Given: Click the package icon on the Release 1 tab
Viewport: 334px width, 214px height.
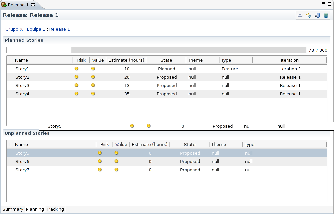Looking at the screenshot, I should 4,4.
